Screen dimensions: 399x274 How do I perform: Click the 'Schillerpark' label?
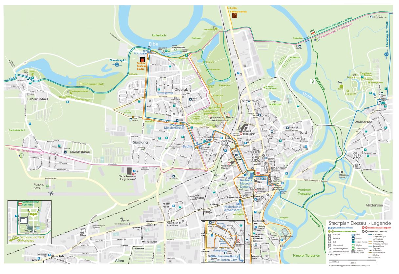point(276,104)
